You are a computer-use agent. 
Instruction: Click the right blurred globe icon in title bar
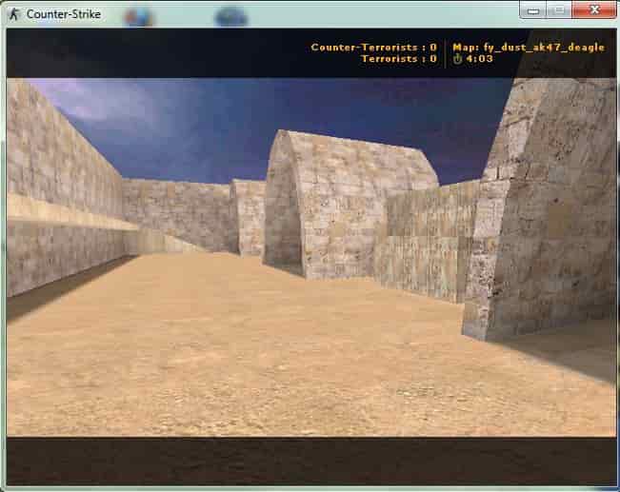click(x=231, y=17)
